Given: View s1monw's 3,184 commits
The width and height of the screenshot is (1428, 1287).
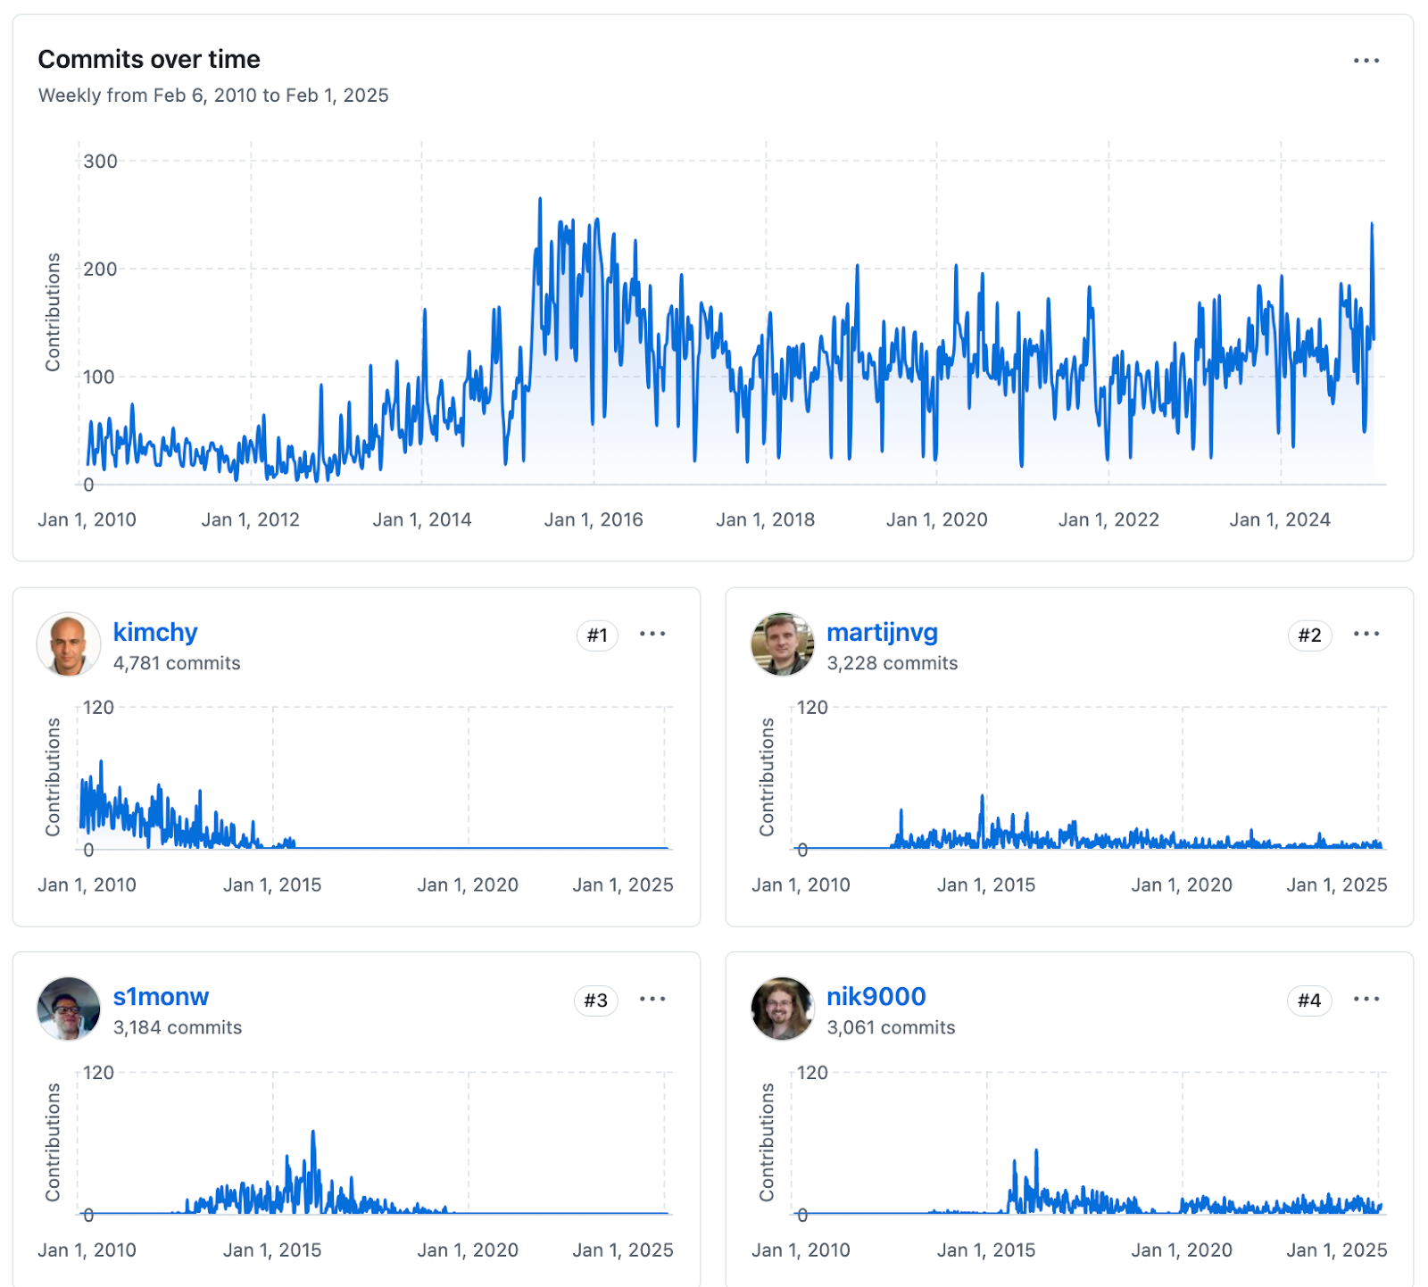Looking at the screenshot, I should pyautogui.click(x=178, y=1027).
